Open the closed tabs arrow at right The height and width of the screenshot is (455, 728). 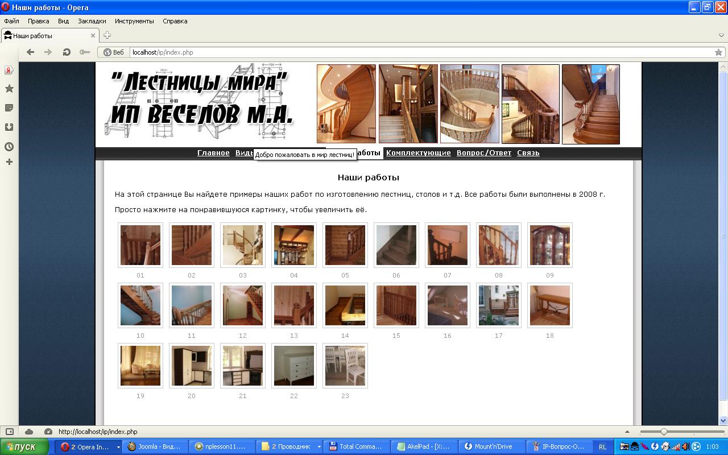coord(721,35)
